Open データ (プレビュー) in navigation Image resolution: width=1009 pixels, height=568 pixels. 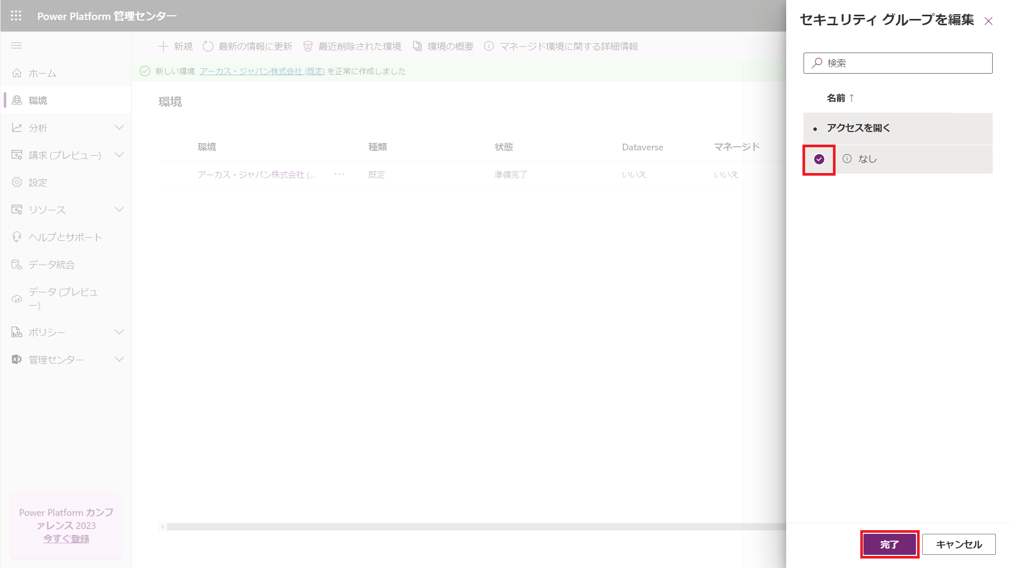tap(66, 299)
